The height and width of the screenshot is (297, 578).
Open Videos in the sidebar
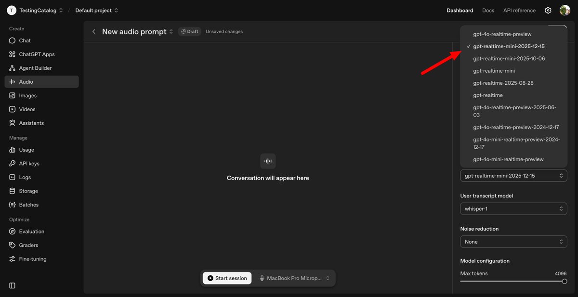41,109
